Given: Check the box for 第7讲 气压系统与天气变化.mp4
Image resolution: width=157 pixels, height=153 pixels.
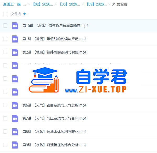Looking at the screenshot, I should (x=5, y=118).
